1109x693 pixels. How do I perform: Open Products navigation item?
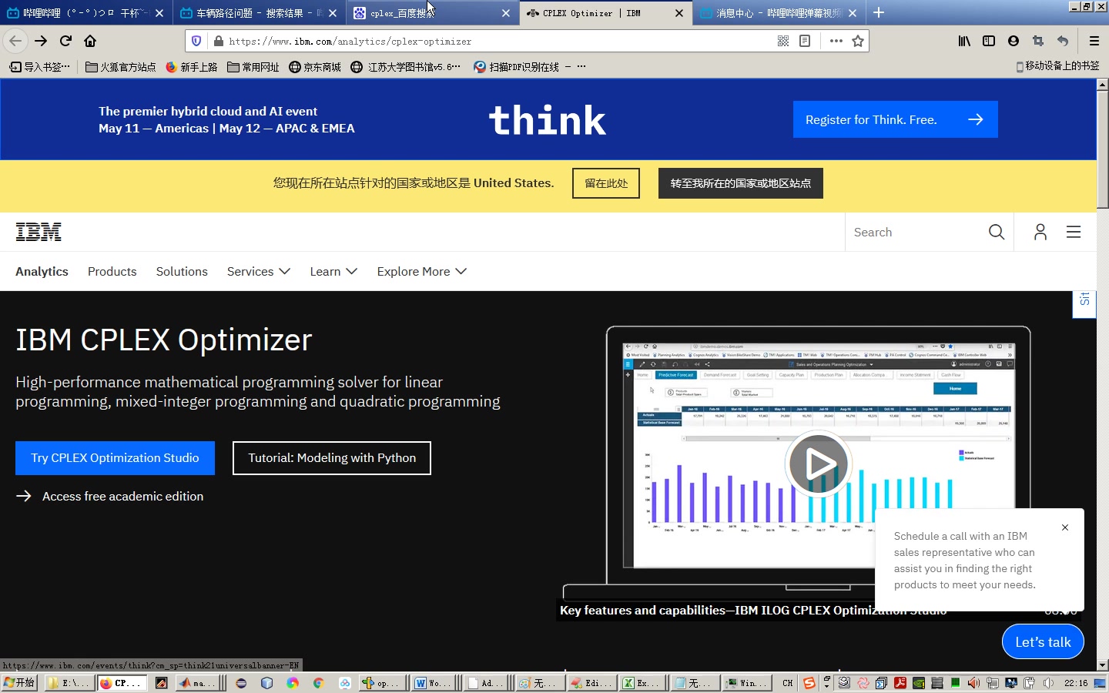point(112,271)
